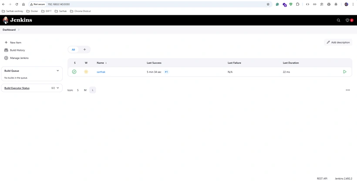The image size is (357, 183).
Task: Click the Dashboard breadcrumb
Action: point(9,30)
